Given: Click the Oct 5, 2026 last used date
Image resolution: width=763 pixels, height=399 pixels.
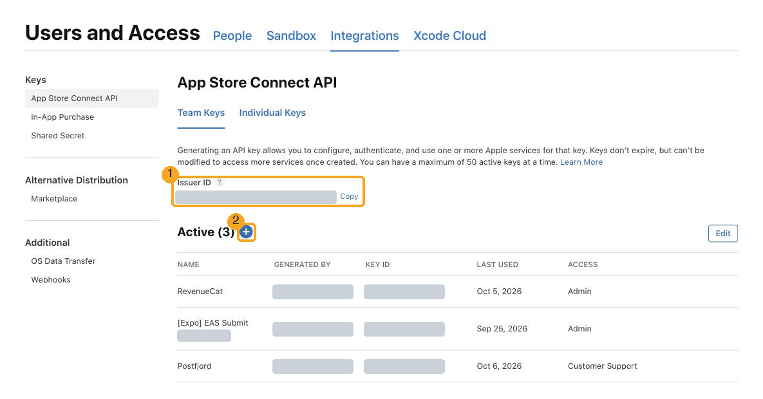Looking at the screenshot, I should (x=499, y=292).
